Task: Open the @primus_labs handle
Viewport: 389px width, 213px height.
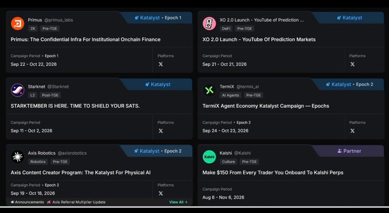Action: [x=58, y=20]
